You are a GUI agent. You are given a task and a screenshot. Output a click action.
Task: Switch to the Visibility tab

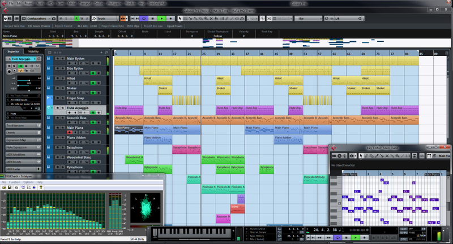pos(33,51)
